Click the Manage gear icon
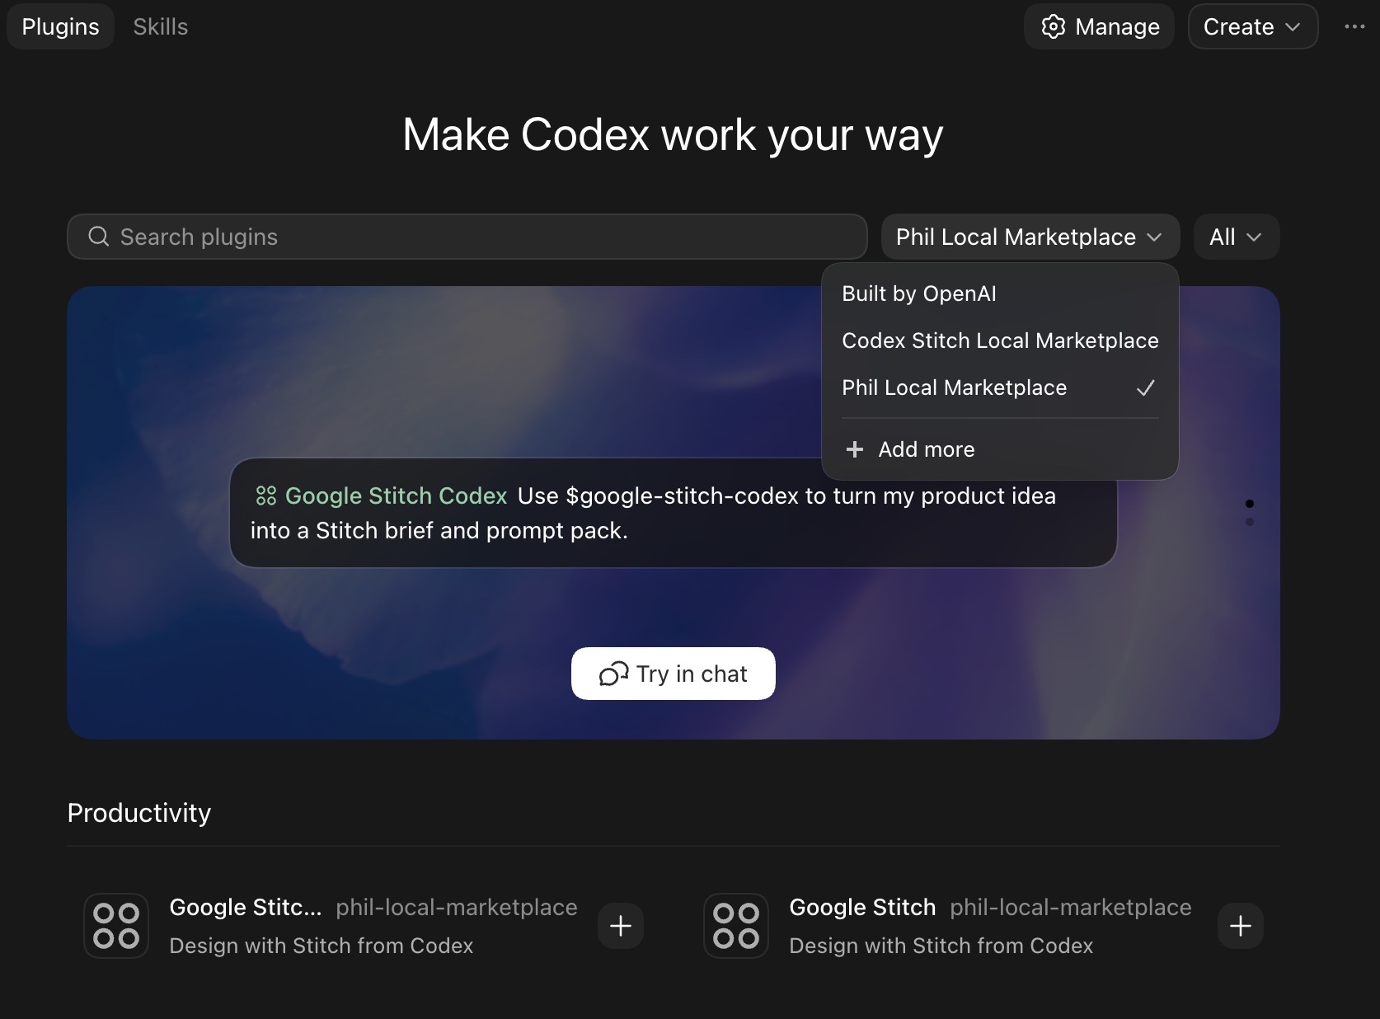The height and width of the screenshot is (1019, 1380). pos(1054,27)
